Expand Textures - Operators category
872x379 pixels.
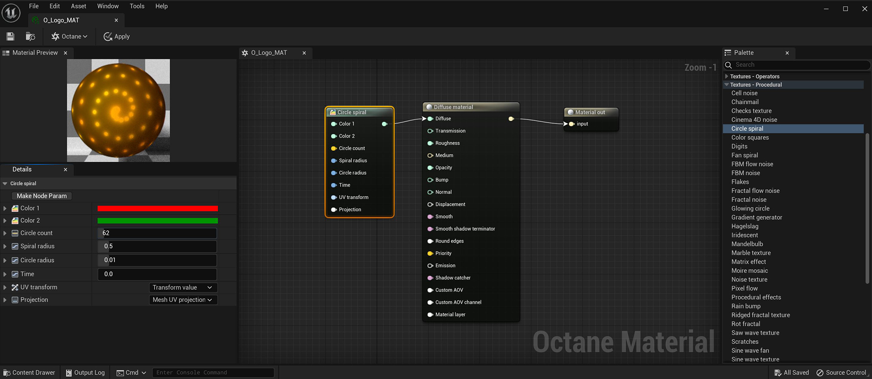pos(726,76)
